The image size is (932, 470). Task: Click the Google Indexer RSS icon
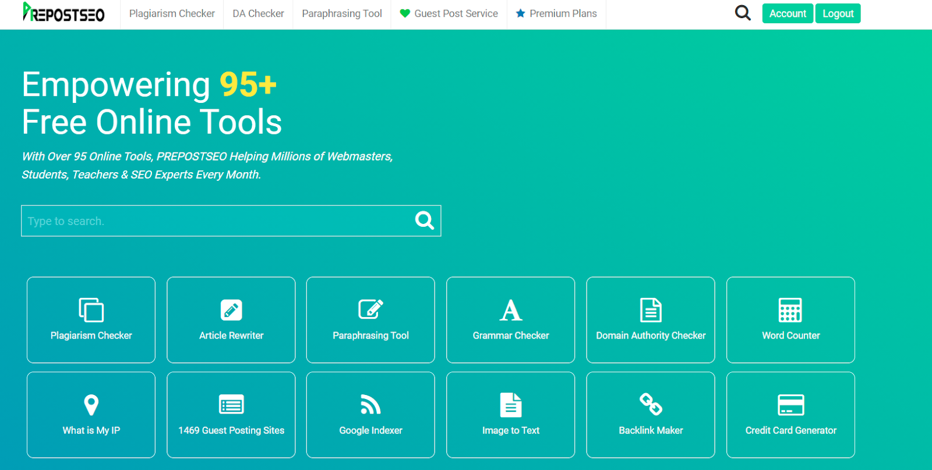click(370, 404)
